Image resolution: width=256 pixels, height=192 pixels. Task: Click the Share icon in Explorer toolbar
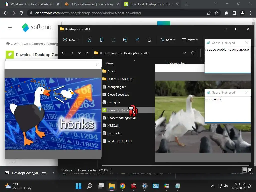click(x=137, y=40)
